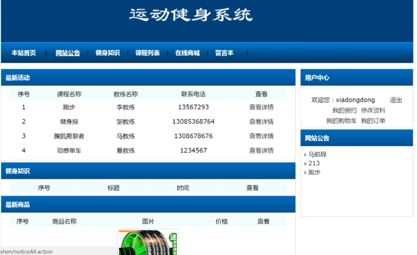Image resolution: width=417 pixels, height=255 pixels.
Task: View 查看详情 for the 健身操 course
Action: [x=261, y=122]
